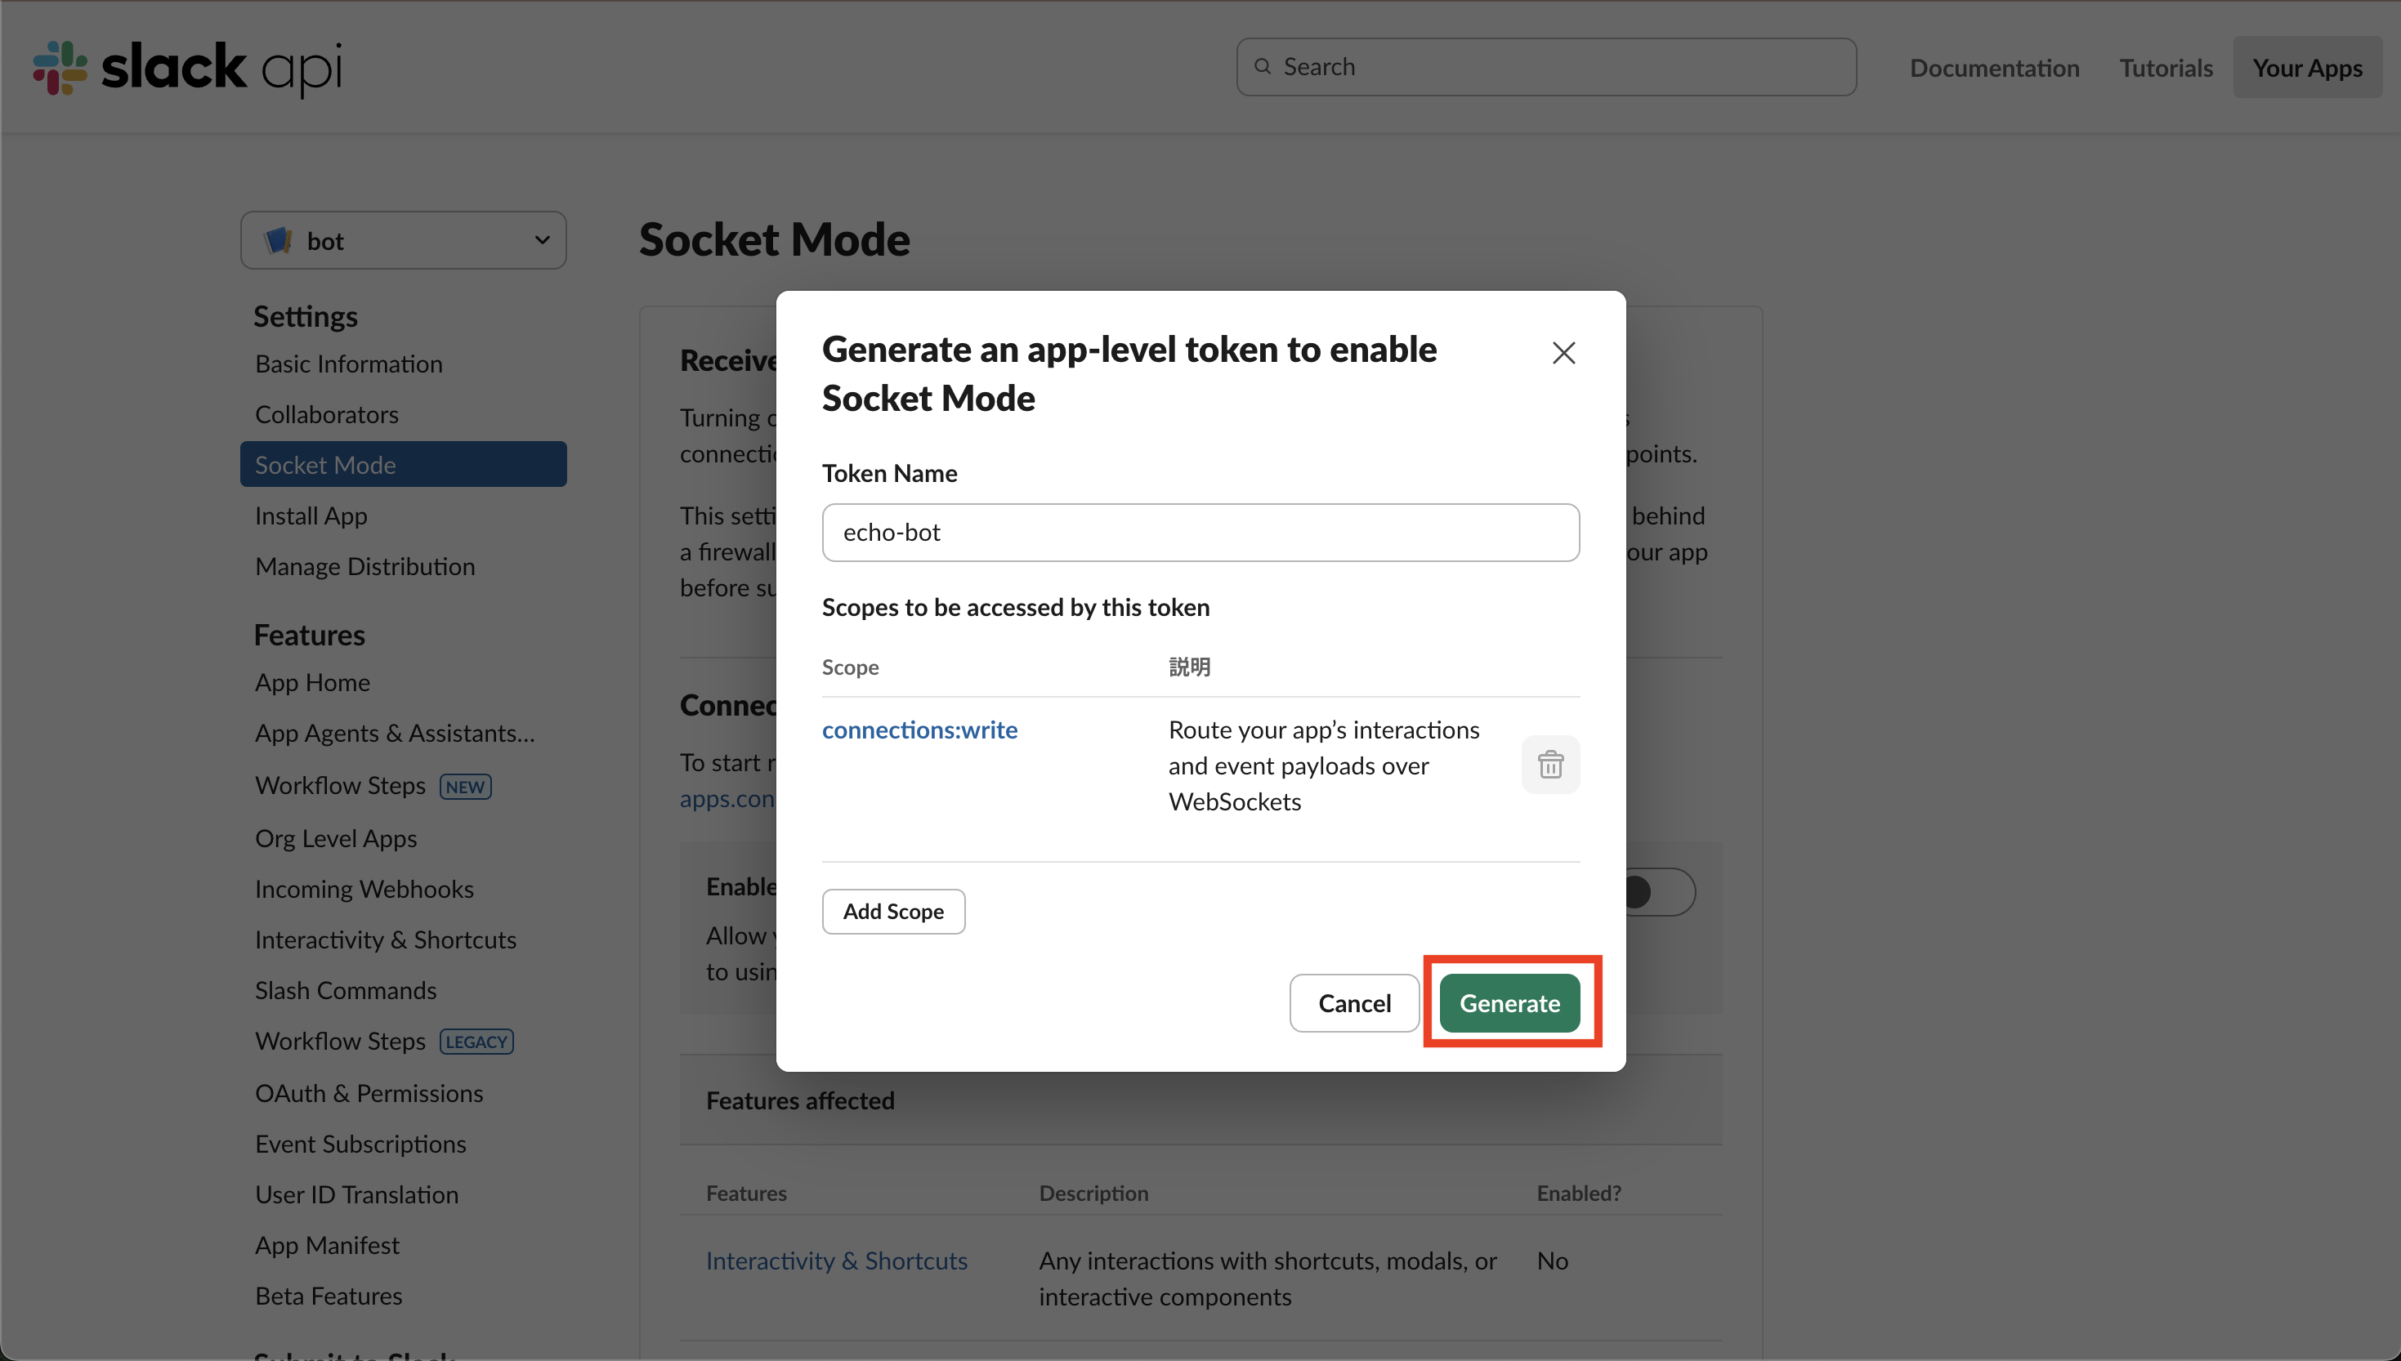Select Basic Information in Settings sidebar
This screenshot has width=2401, height=1361.
(x=349, y=364)
